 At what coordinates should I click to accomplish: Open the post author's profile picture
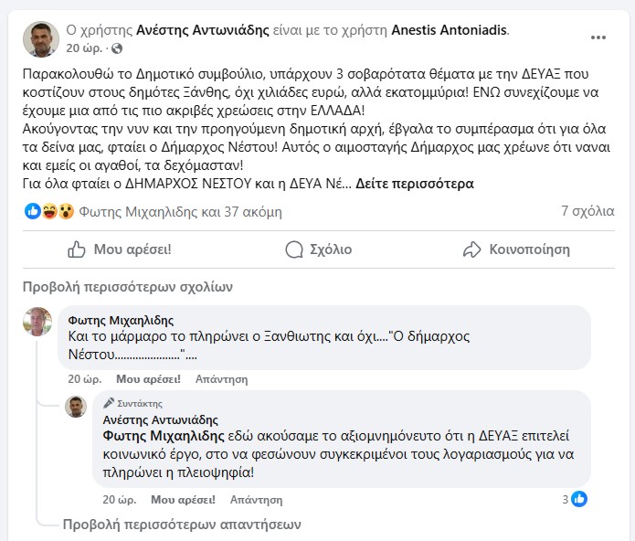(x=40, y=38)
